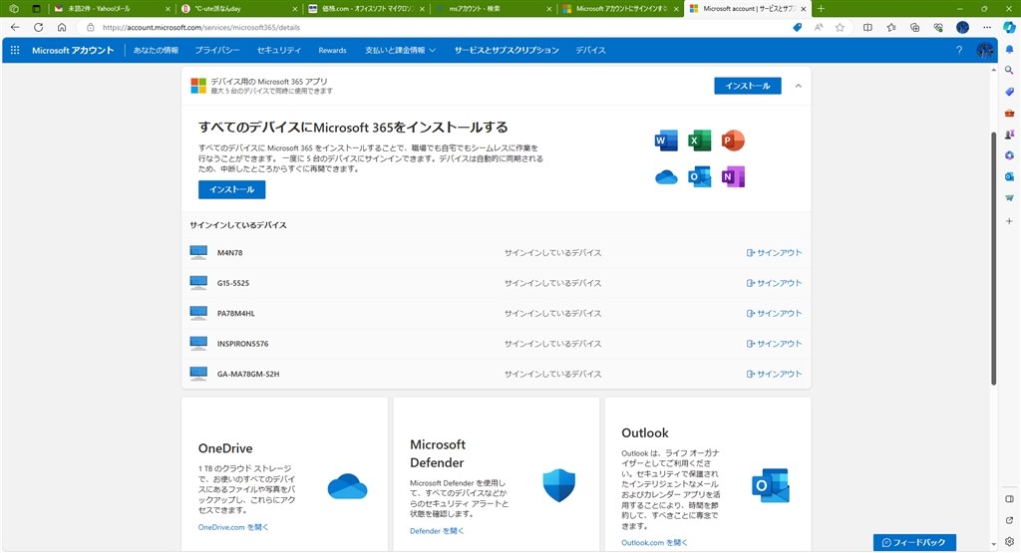
Task: Click the browser back arrow
Action: [x=15, y=27]
